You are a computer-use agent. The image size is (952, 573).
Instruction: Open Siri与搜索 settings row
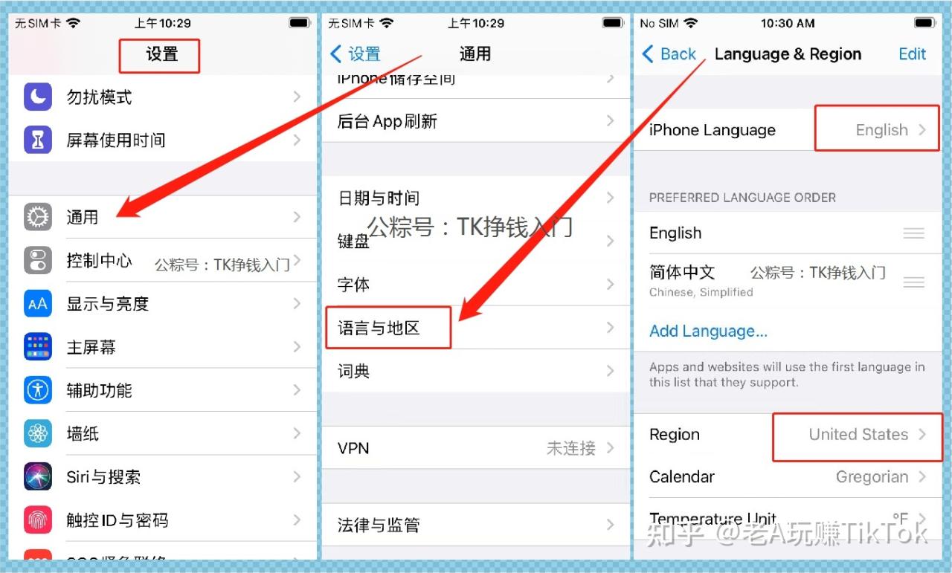coord(163,477)
